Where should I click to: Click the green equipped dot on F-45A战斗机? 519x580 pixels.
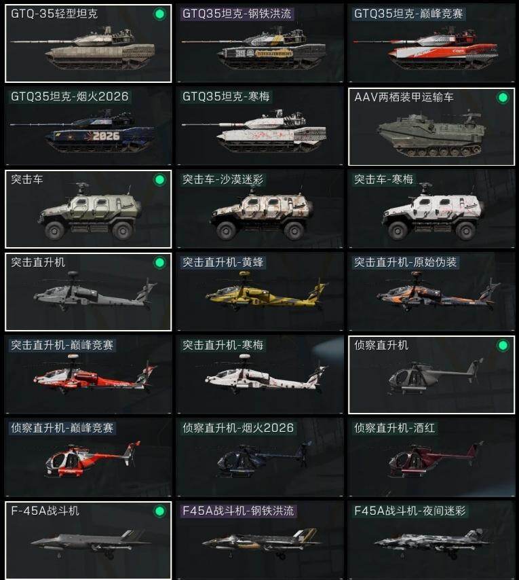[x=159, y=511]
